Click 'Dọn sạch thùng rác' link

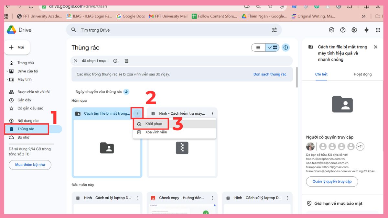point(270,74)
